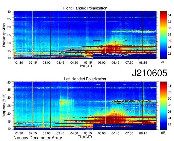The height and width of the screenshot is (141, 174).
Task: Choose the 40 MHz tick on Left Handed plot
Action: (9, 82)
